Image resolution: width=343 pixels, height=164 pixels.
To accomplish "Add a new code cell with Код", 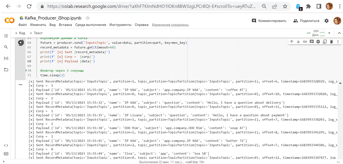I will tap(20, 33).
